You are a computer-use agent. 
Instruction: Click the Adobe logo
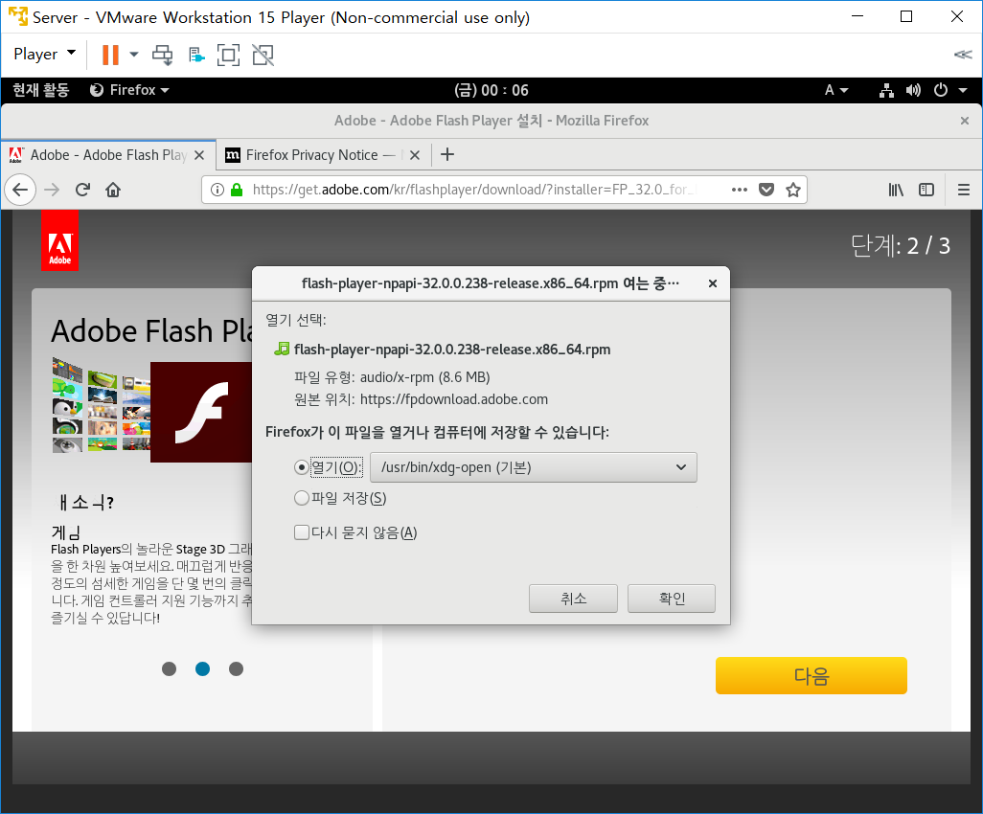(59, 240)
